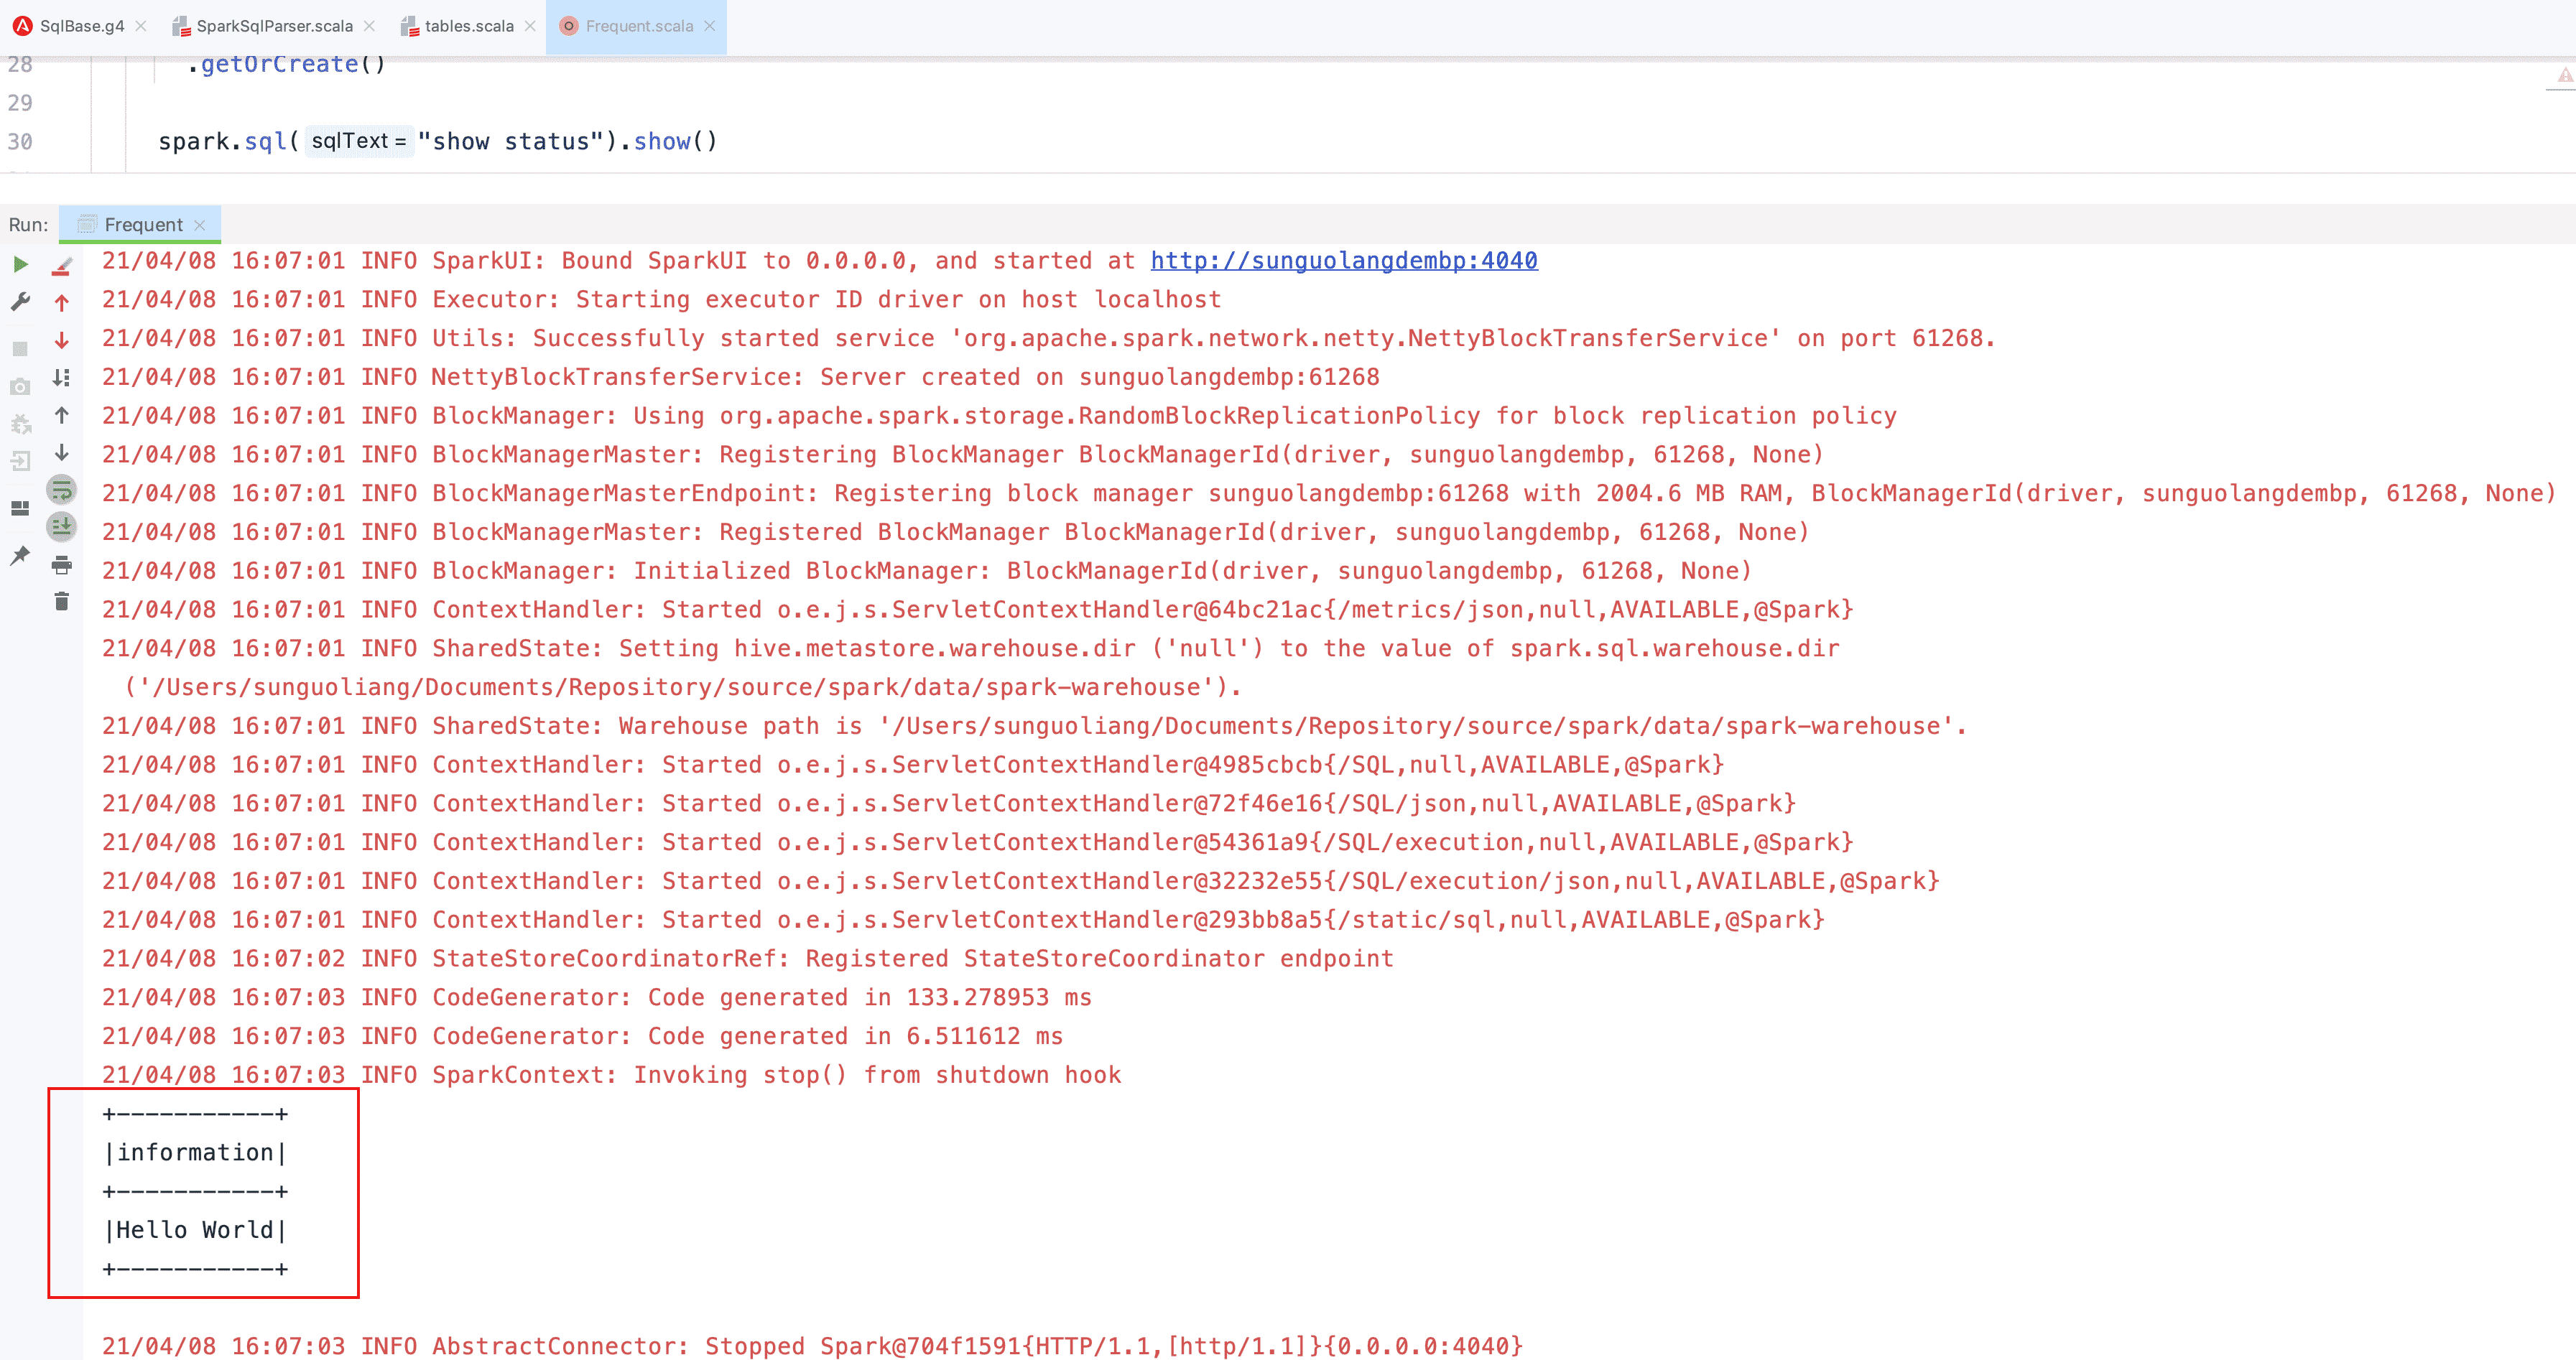Screen dimensions: 2576x1360
Task: Switch to the SqlBase.g4 editor tab
Action: [82, 26]
